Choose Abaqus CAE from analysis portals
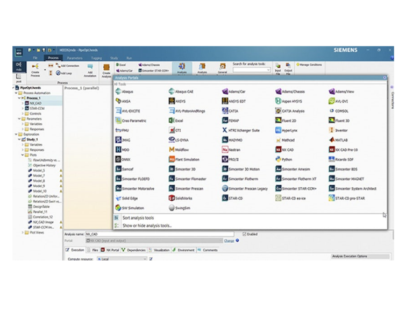Image resolution: width=413 pixels, height=310 pixels. tap(181, 91)
